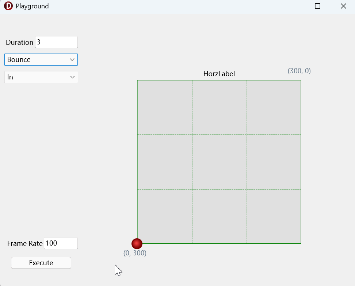355x286 pixels.
Task: Click the Execute button
Action: [x=41, y=263]
